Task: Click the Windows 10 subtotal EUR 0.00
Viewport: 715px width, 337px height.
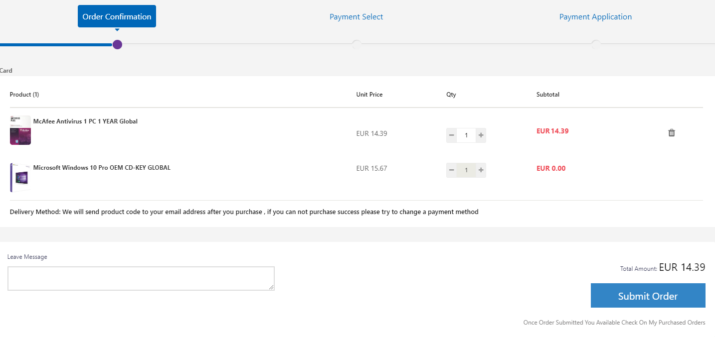Action: (551, 168)
